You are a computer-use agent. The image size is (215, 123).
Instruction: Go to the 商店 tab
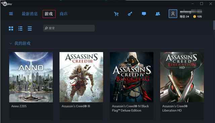coord(63,14)
